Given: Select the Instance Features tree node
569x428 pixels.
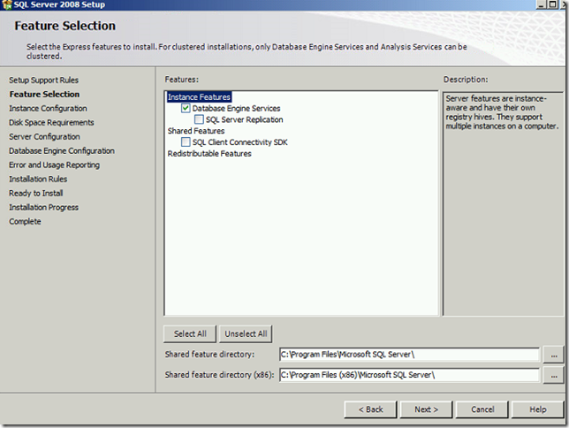Looking at the screenshot, I should (x=199, y=97).
